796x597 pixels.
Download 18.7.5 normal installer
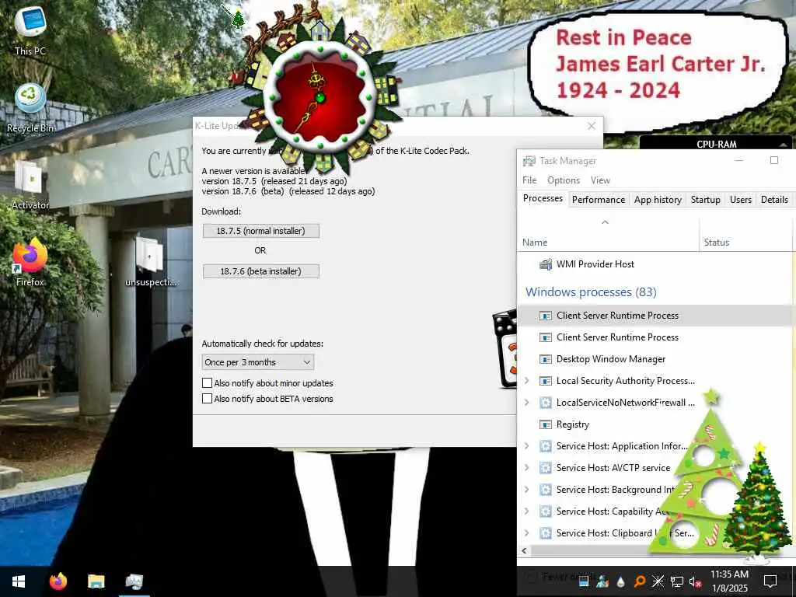pyautogui.click(x=261, y=231)
